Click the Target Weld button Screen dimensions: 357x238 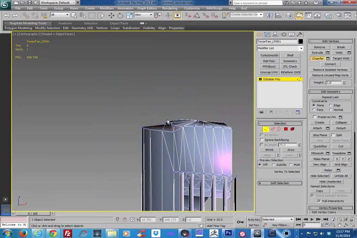(341, 58)
